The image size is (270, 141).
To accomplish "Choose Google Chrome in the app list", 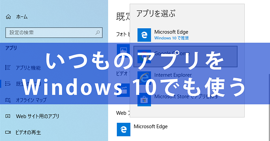I will [172, 53].
